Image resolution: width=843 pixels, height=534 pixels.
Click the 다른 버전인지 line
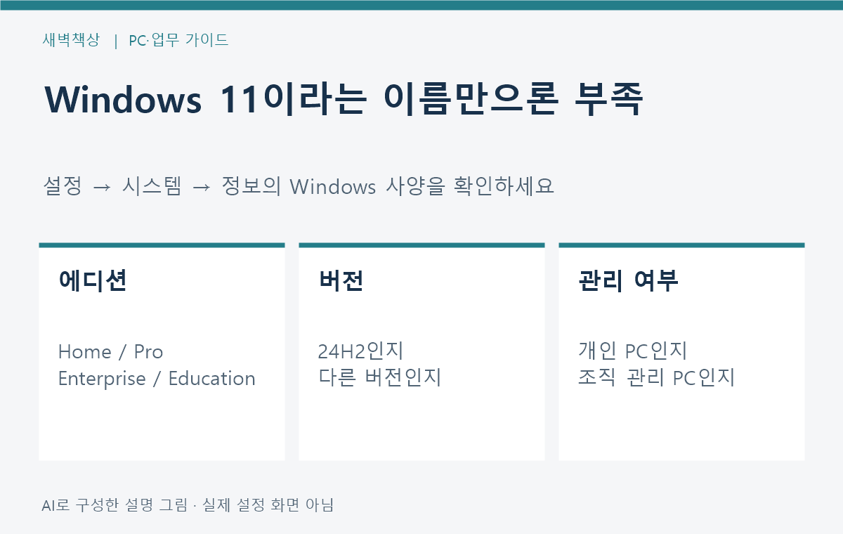pyautogui.click(x=380, y=377)
